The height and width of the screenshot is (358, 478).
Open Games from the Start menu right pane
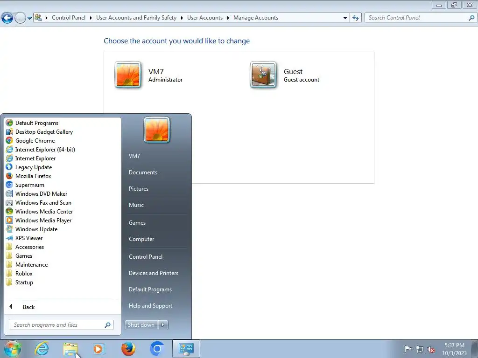coord(137,222)
